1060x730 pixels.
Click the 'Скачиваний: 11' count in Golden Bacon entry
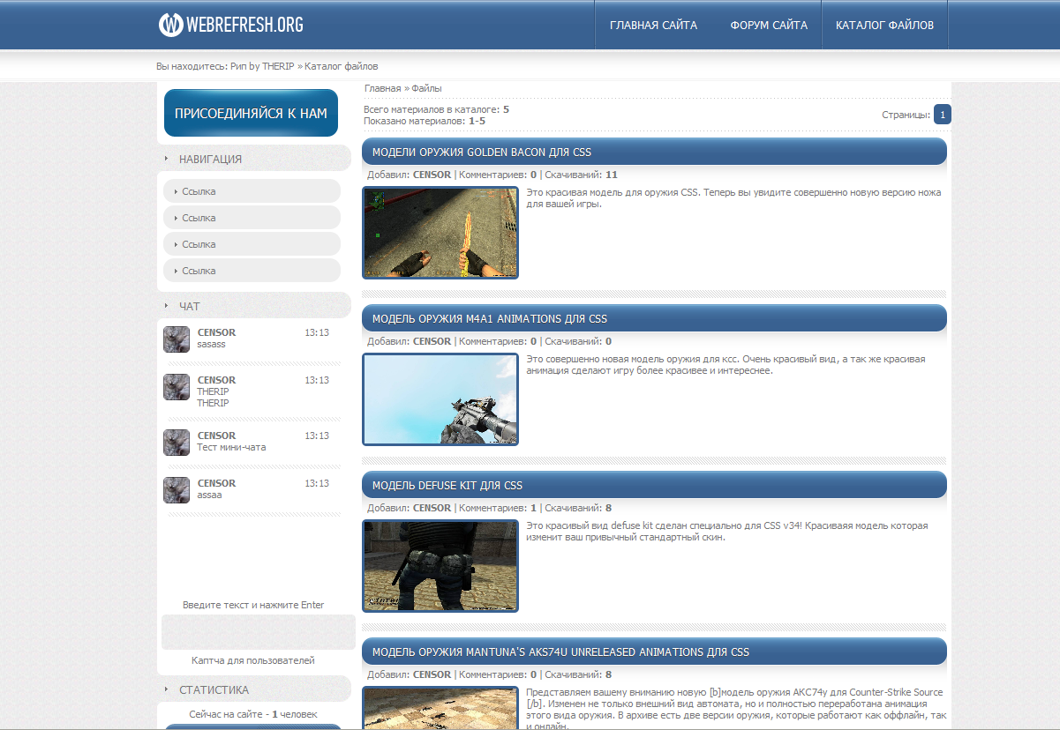[x=581, y=175]
